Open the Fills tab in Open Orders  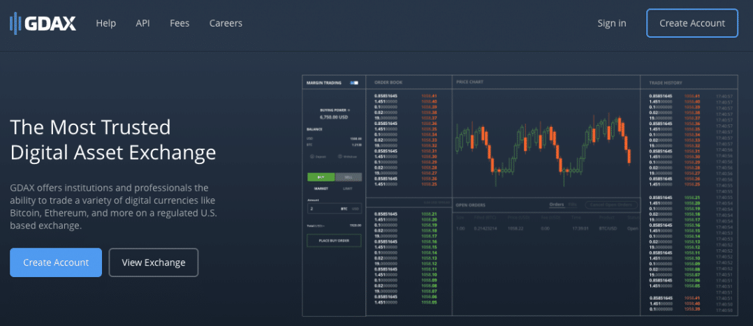[x=573, y=205]
